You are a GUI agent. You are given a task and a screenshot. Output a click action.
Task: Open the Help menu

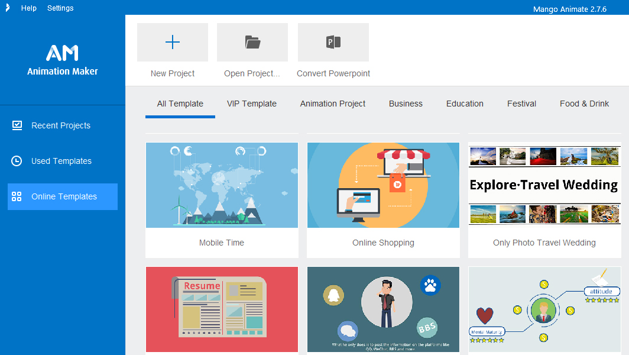coord(29,8)
